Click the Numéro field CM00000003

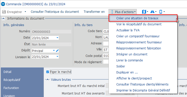51,32
